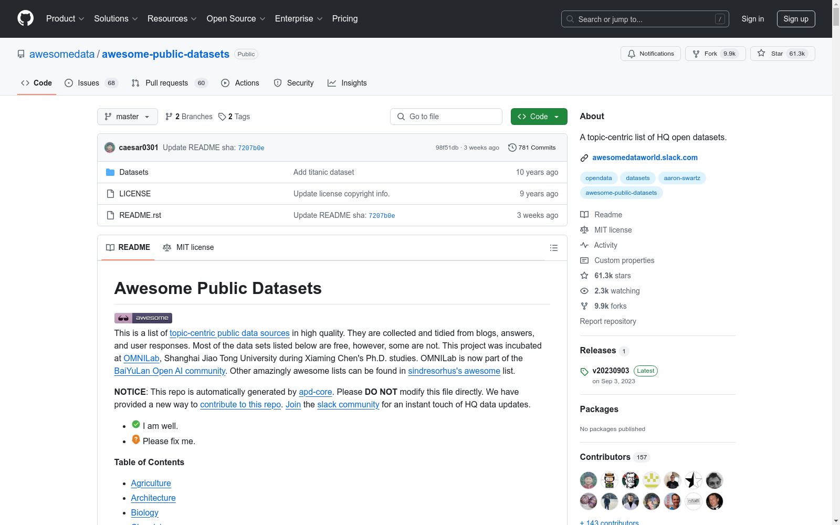Open the sindresorhus's awesome link
This screenshot has height=525, width=840.
(x=454, y=371)
